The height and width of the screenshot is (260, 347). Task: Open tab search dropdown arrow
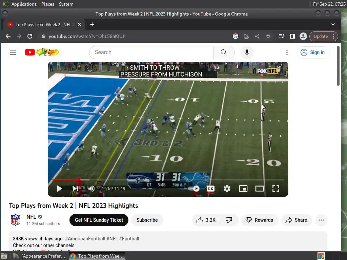pyautogui.click(x=333, y=24)
